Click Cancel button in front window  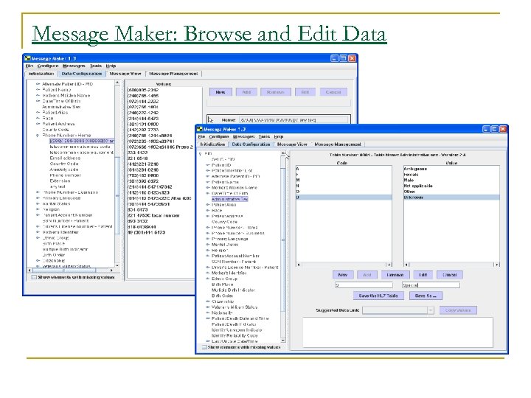coord(450,275)
